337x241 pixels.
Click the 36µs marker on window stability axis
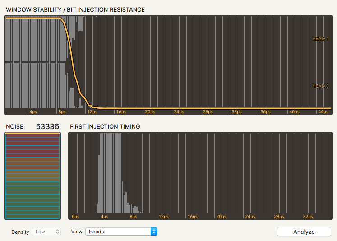[x=265, y=111]
